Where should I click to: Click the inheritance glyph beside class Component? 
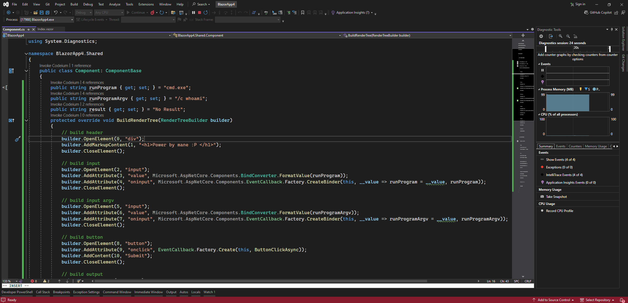pos(11,71)
